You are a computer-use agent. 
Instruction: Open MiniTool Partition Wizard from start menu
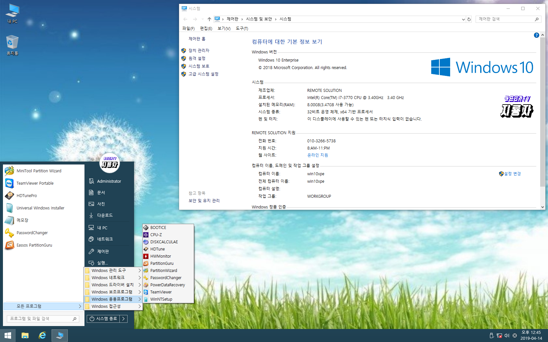pos(44,171)
